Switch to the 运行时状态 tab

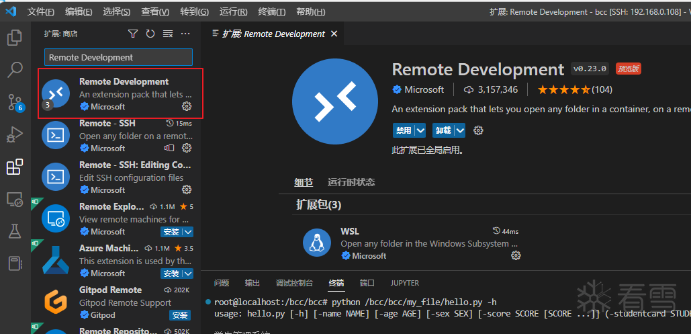coord(351,181)
